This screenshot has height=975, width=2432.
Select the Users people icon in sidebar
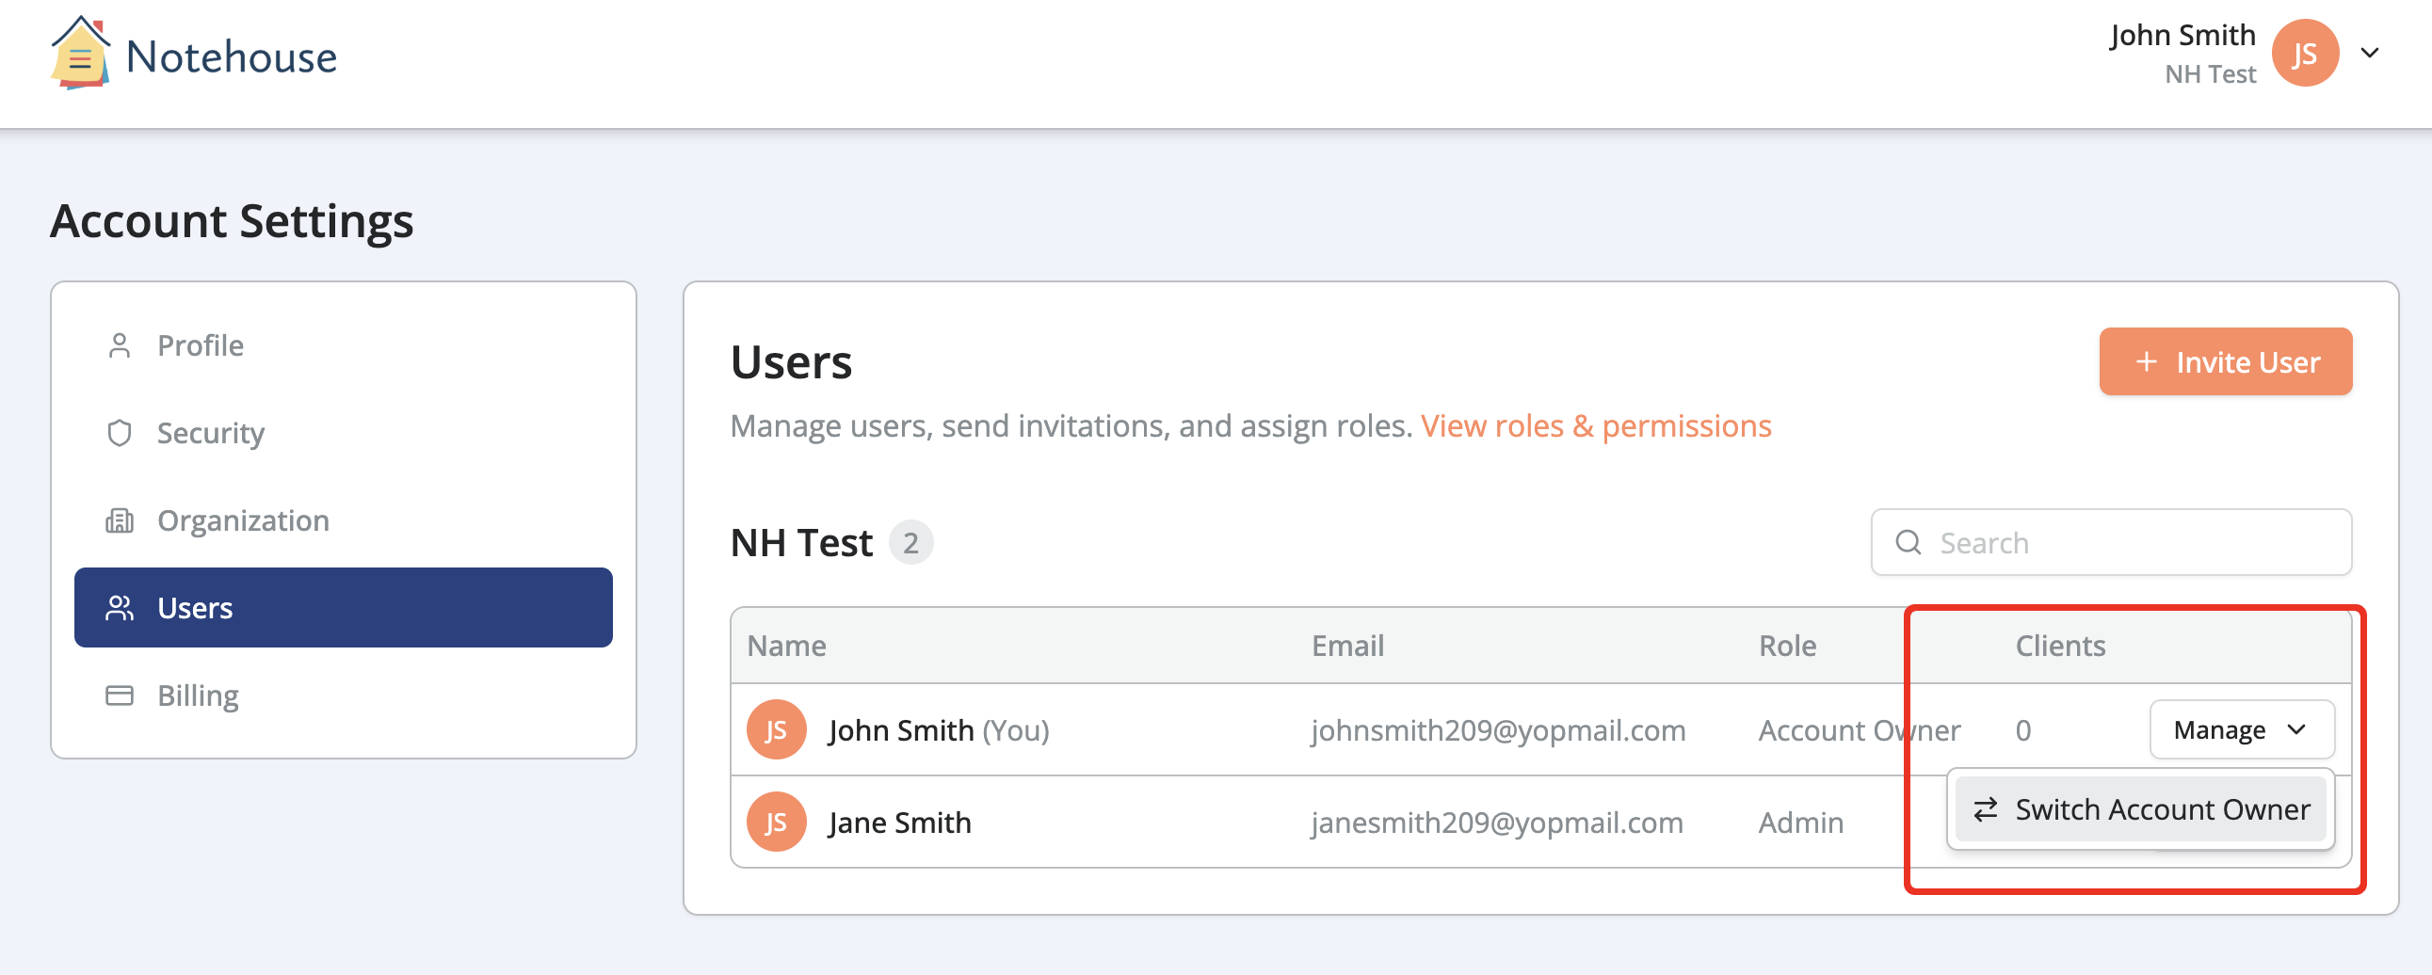click(120, 608)
